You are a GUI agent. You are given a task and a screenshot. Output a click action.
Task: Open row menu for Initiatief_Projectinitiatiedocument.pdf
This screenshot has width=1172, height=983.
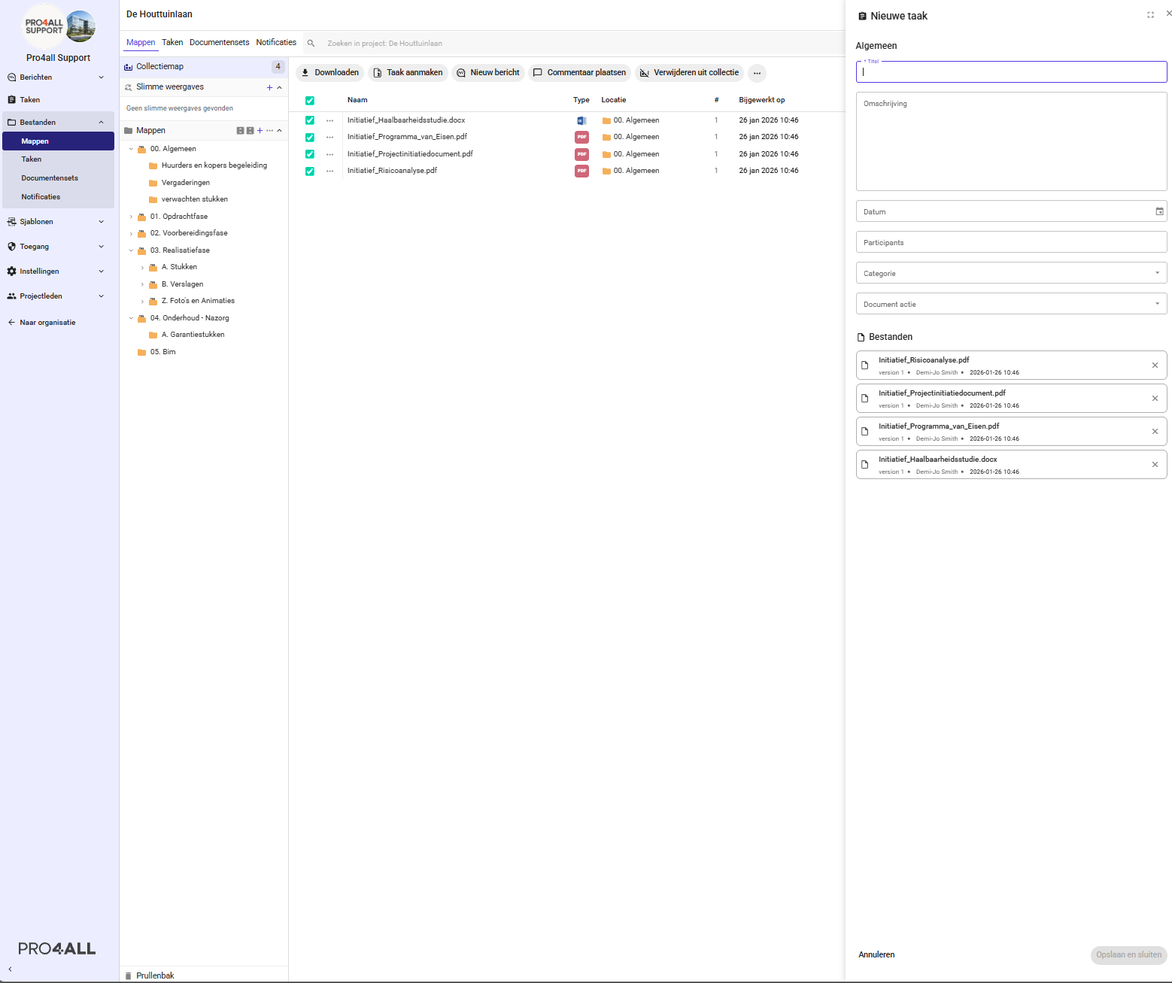click(x=329, y=154)
